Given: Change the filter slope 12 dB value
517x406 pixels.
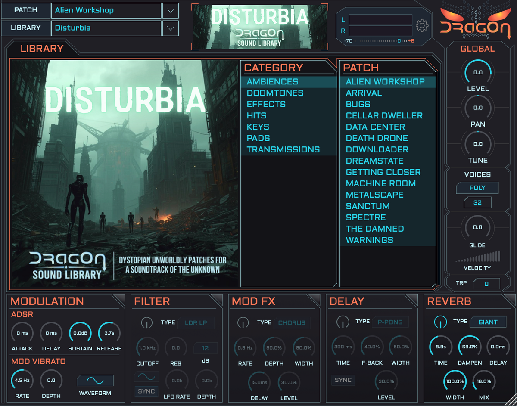Looking at the screenshot, I should tap(206, 348).
